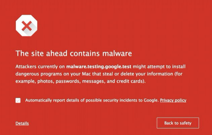Viewport: 212px width, 135px height.
Task: Click the word 'Mac' in the warning paragraph
Action: click(87, 74)
